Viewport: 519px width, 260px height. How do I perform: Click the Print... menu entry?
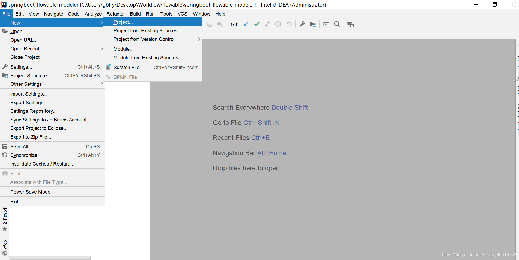coord(52,174)
